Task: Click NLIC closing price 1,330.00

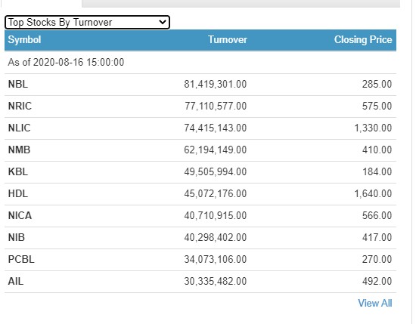Action: coord(374,128)
